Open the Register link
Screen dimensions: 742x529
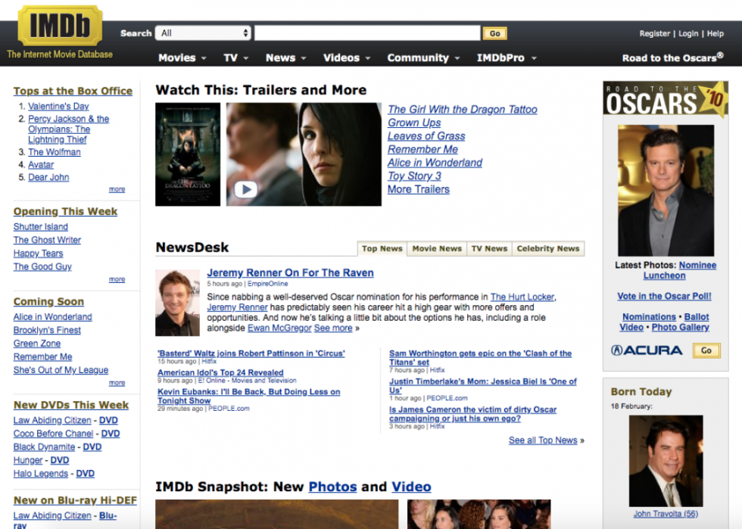click(x=654, y=33)
